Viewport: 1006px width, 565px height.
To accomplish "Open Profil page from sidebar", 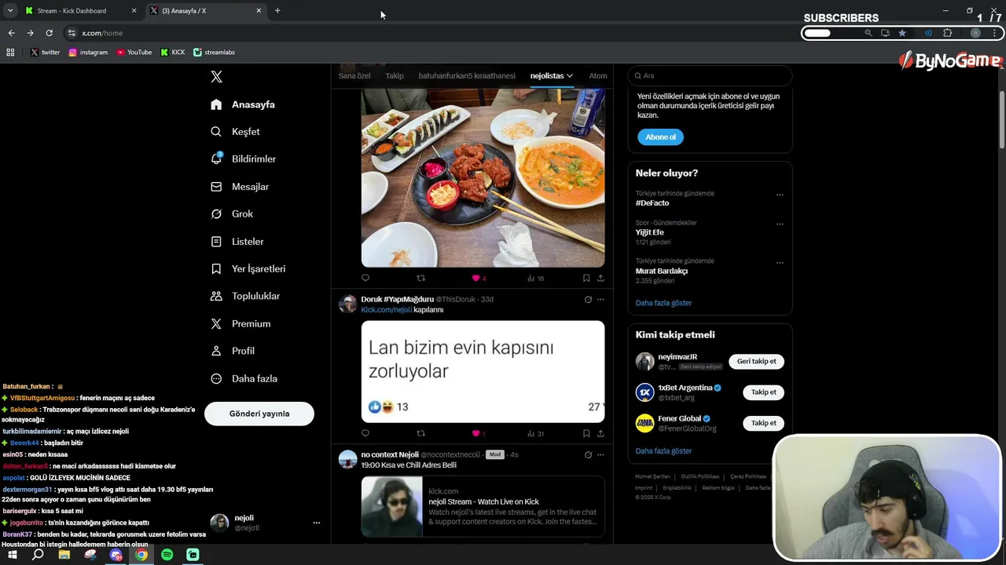I will point(233,351).
